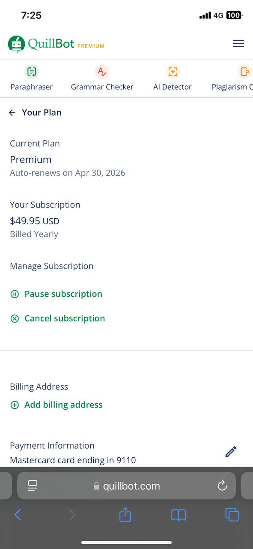Tap the quillbot.com address bar

[x=126, y=486]
